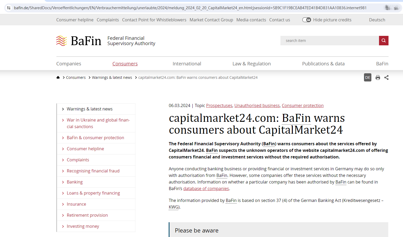Screen dimensions: 403x237
Task: Open the Prospectuses topic link
Action: [219, 105]
